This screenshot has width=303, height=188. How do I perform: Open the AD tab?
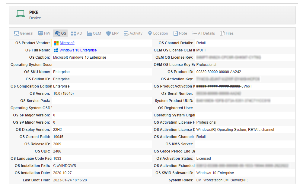77,33
